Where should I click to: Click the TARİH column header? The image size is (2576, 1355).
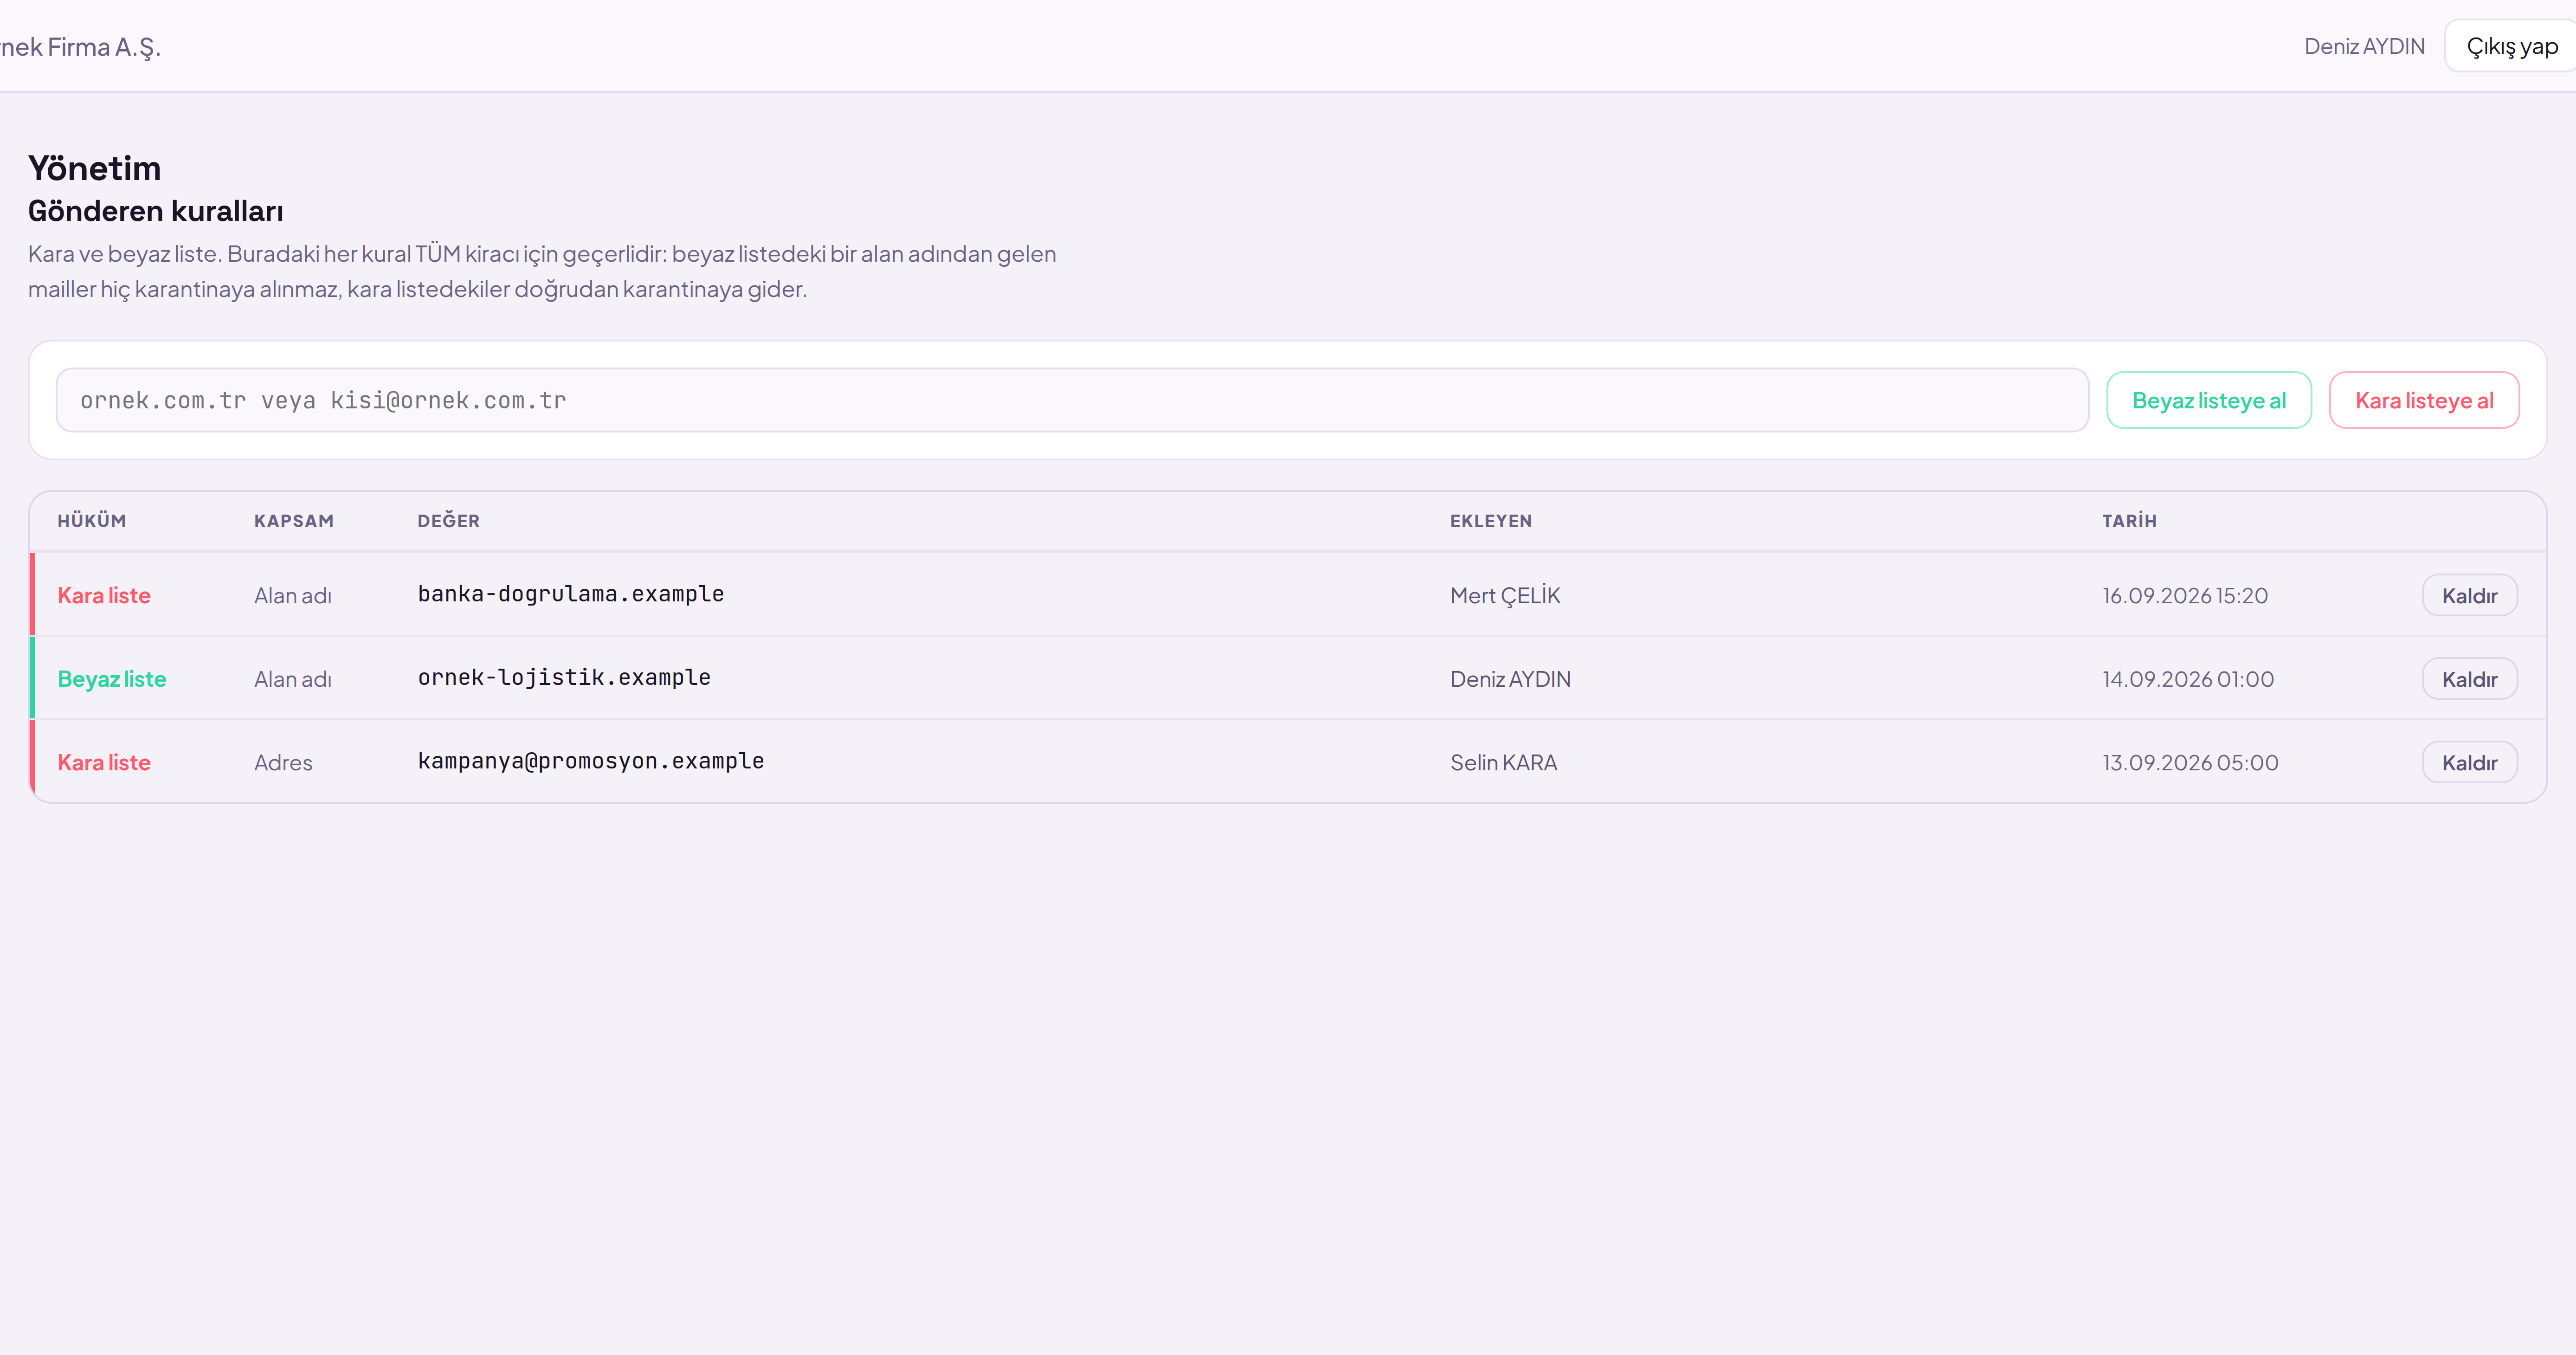click(2129, 521)
